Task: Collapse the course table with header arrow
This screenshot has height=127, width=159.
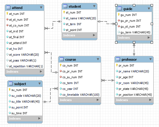Action: [x=98, y=59]
